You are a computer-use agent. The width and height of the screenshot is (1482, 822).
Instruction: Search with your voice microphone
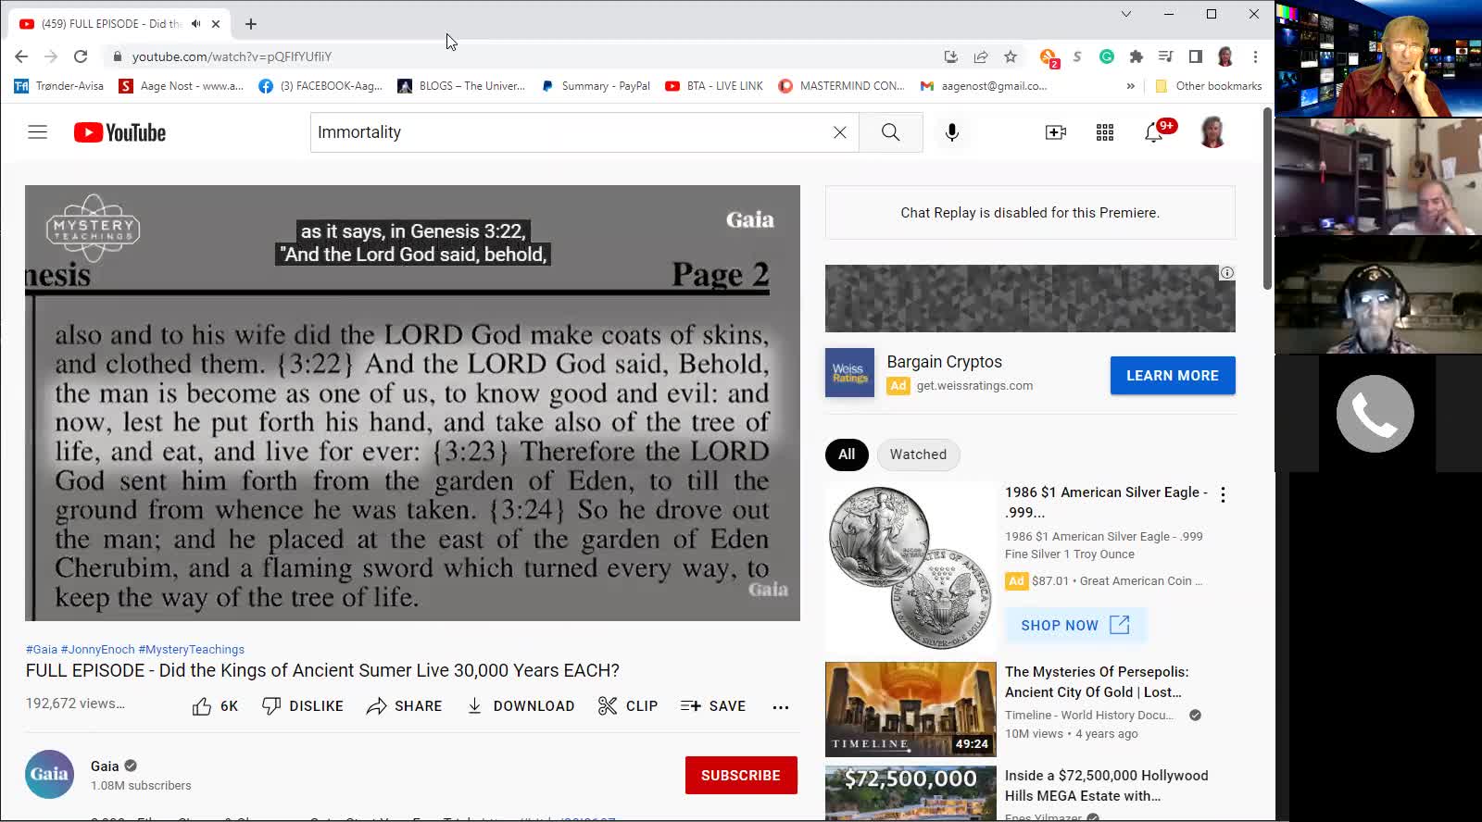click(951, 132)
